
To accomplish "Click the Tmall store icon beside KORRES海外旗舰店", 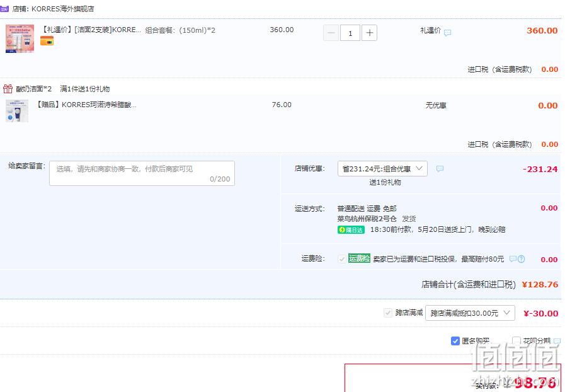I will point(4,8).
